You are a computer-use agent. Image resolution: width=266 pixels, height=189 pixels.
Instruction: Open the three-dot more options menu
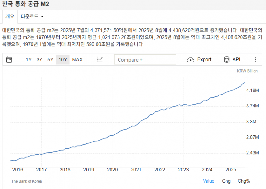click(x=255, y=60)
